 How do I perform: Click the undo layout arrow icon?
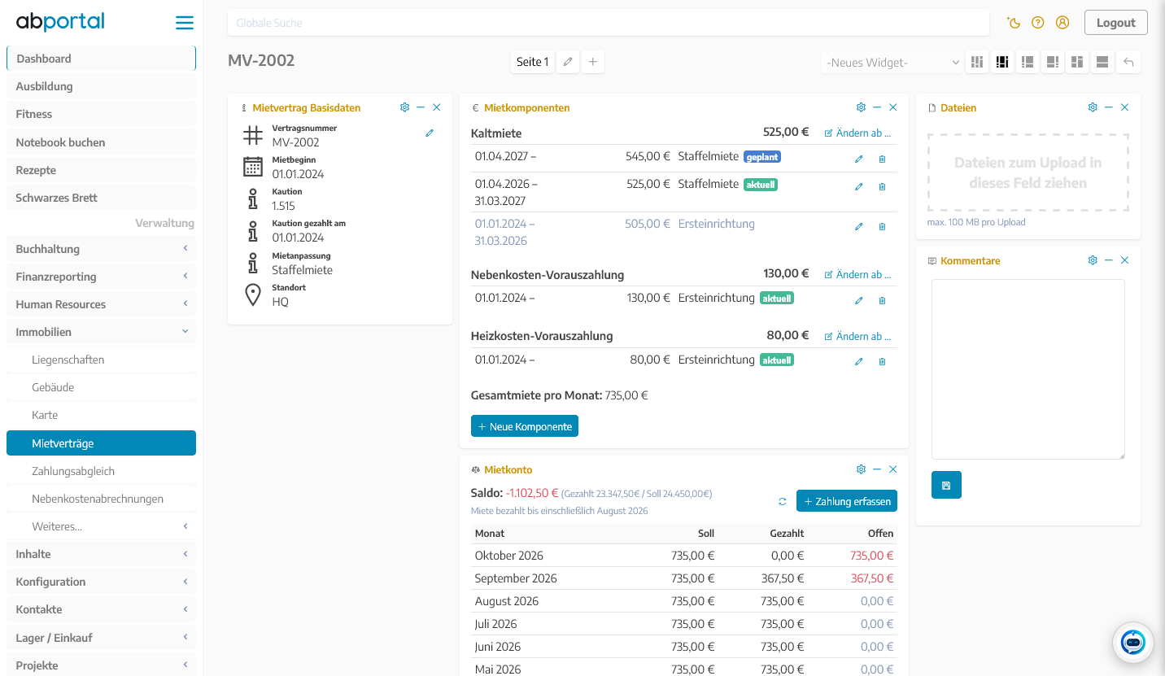(x=1128, y=62)
